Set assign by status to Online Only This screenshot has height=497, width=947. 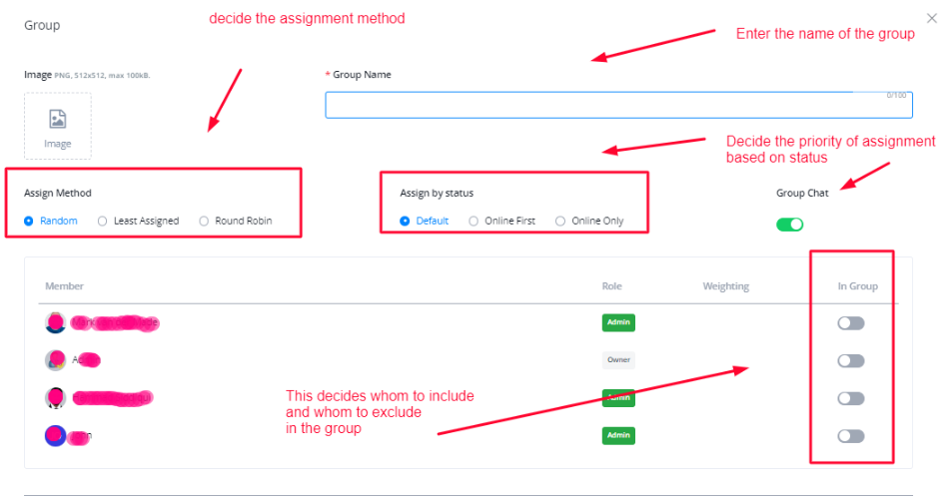pos(560,221)
